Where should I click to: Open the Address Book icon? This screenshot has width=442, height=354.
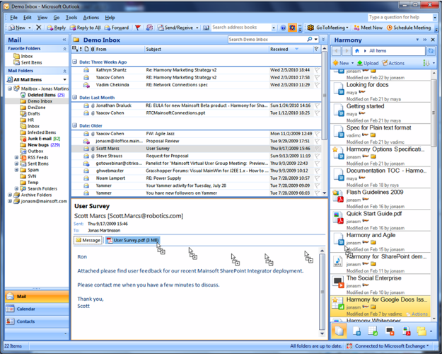tap(207, 28)
